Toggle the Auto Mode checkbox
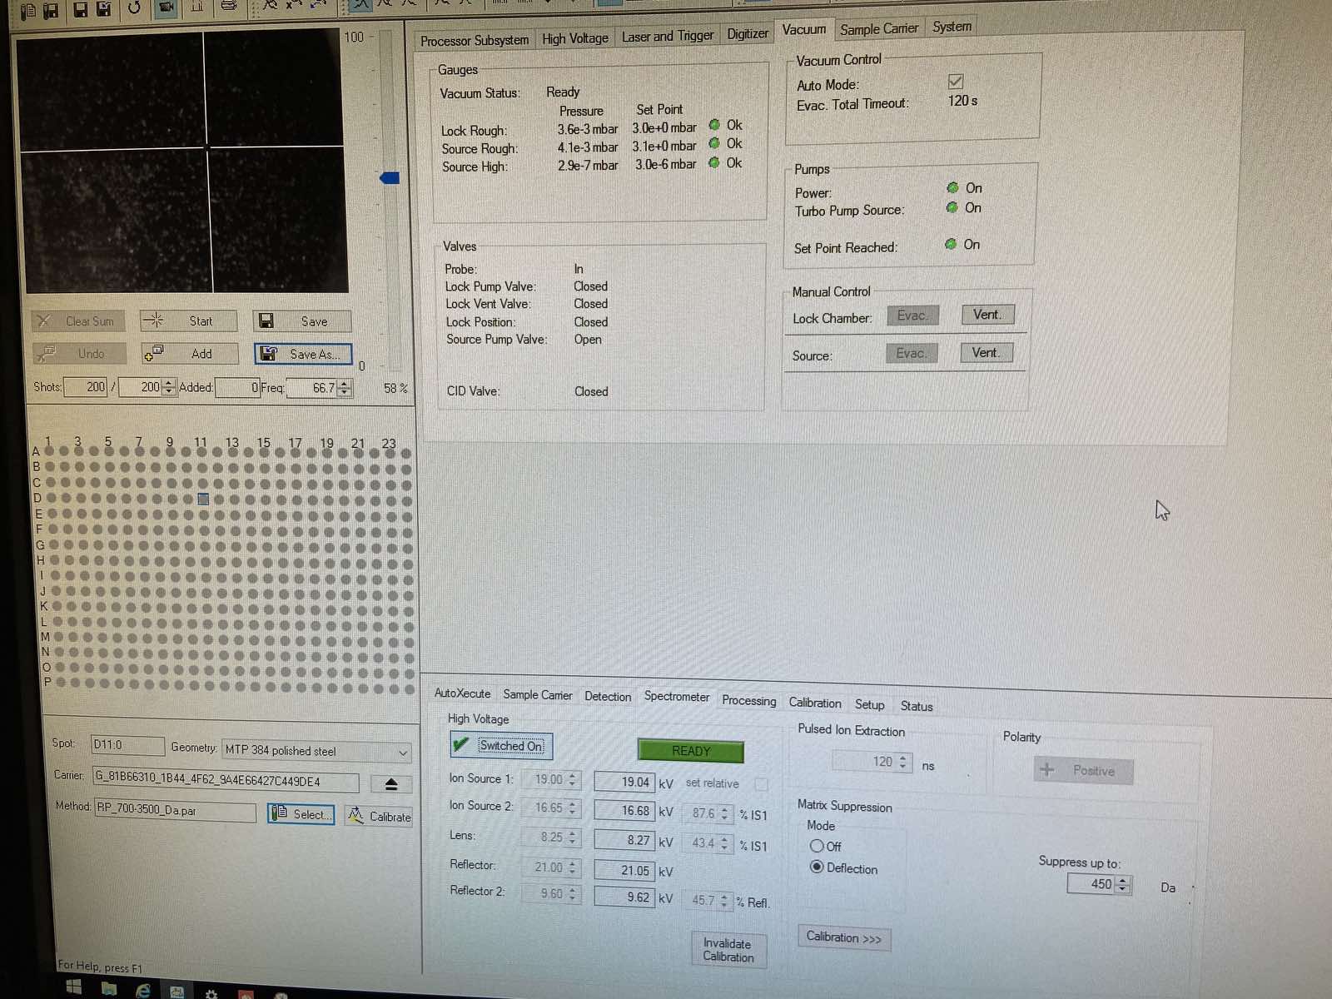 (956, 82)
